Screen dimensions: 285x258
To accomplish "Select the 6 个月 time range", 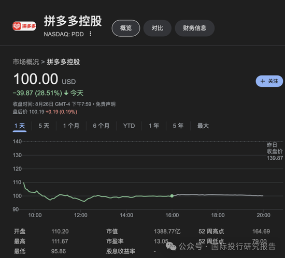I will tap(101, 126).
